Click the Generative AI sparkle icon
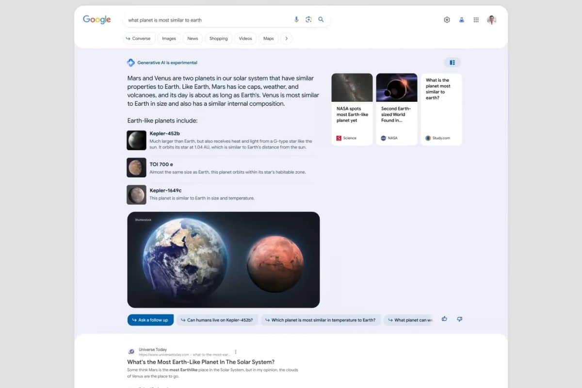The width and height of the screenshot is (582, 388). (131, 63)
